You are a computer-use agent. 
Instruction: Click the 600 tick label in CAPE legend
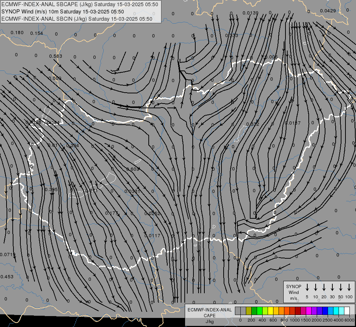tap(273, 320)
